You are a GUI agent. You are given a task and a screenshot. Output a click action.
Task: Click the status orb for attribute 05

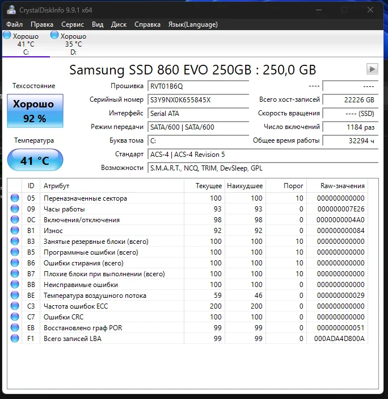15,198
